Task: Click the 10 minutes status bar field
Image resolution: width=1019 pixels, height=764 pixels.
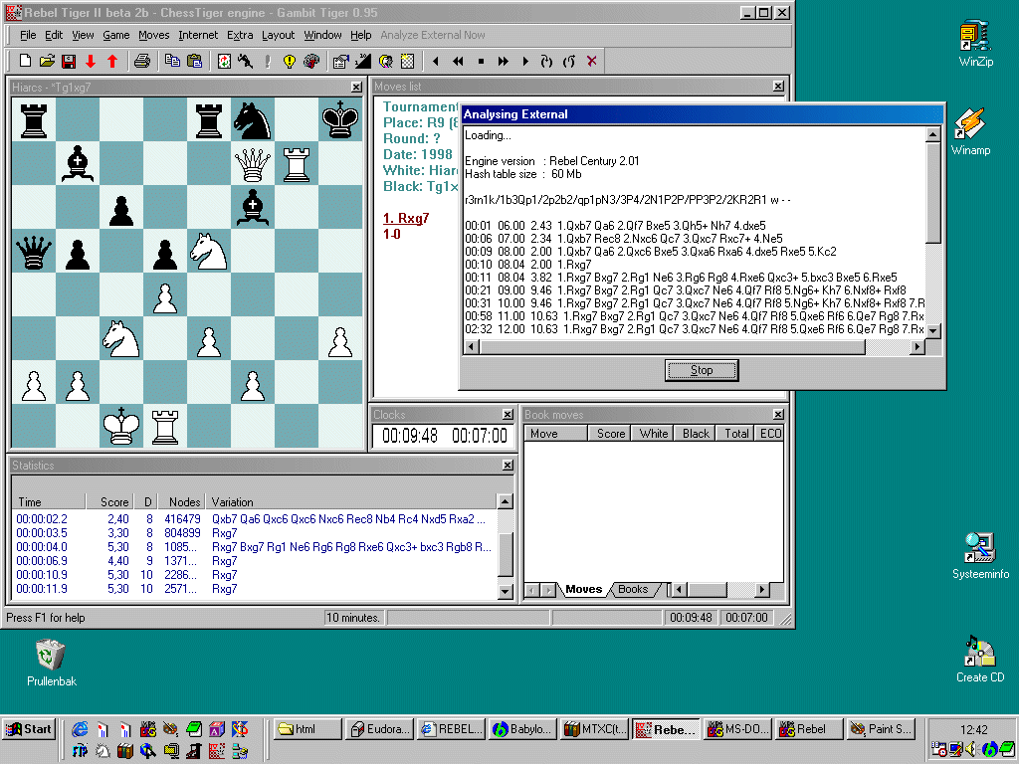Action: tap(353, 617)
